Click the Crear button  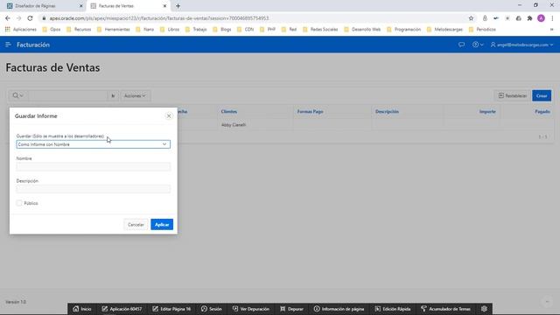pyautogui.click(x=542, y=95)
